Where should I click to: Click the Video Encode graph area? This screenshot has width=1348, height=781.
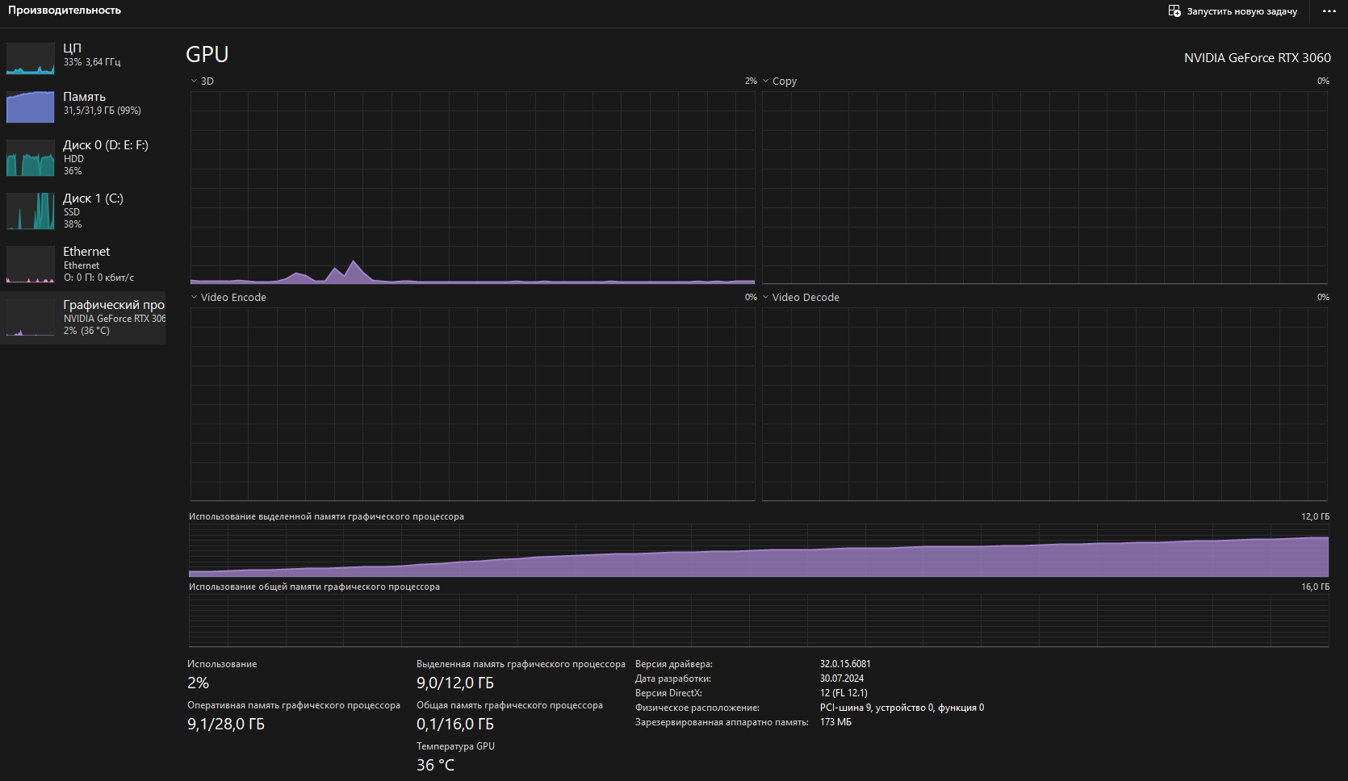472,404
